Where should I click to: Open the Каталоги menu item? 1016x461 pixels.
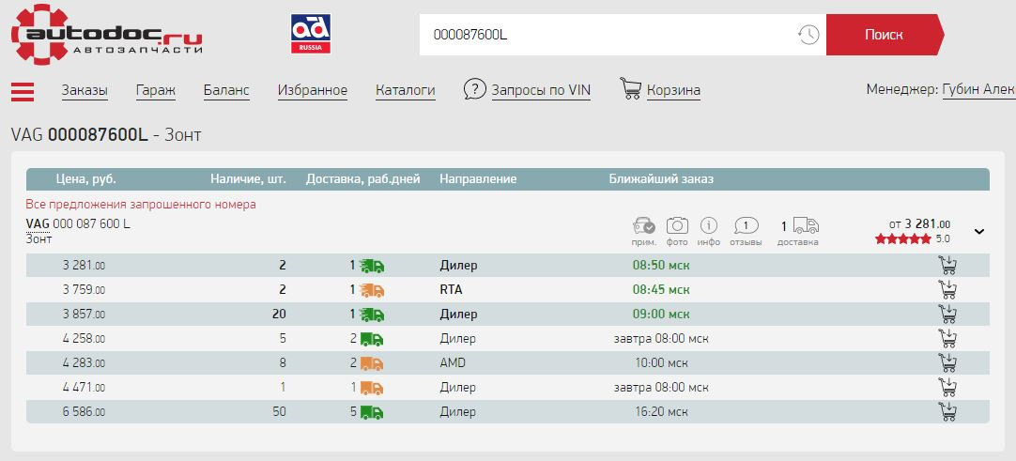405,91
